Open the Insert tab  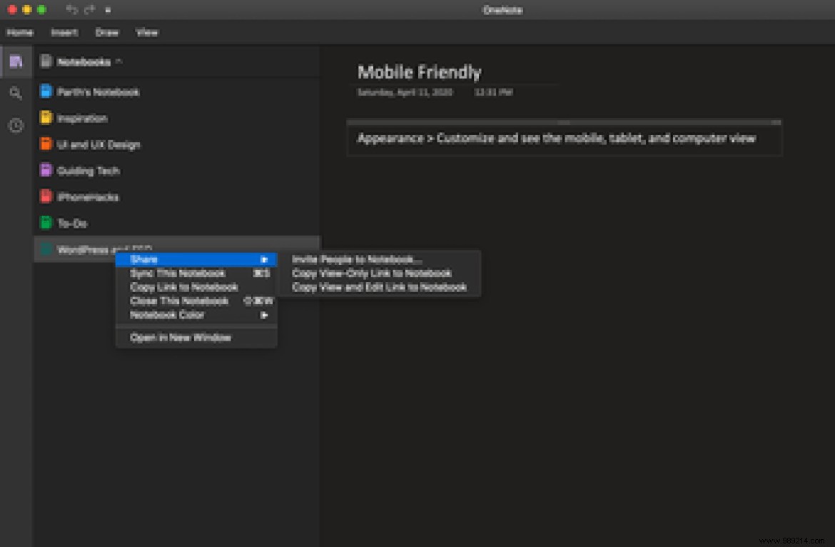(x=64, y=32)
